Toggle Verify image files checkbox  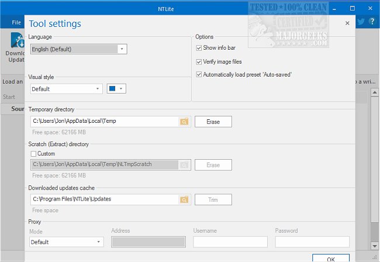pyautogui.click(x=199, y=61)
